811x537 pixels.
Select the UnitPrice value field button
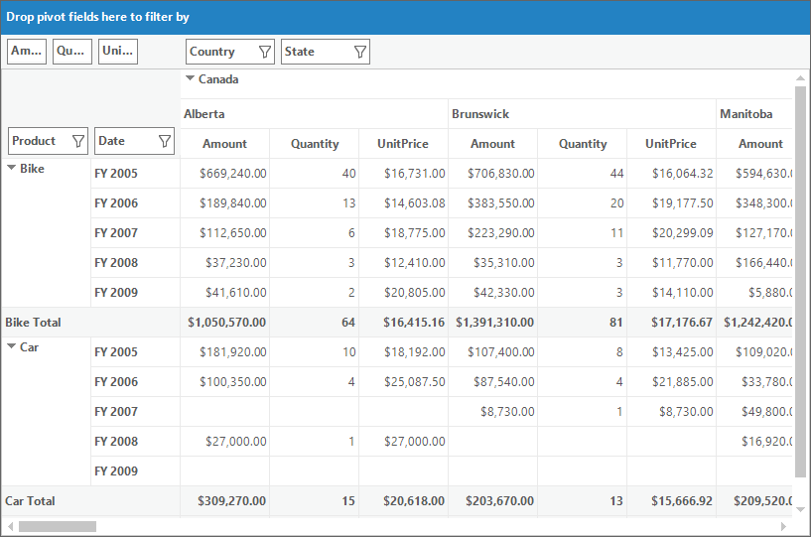[x=118, y=52]
